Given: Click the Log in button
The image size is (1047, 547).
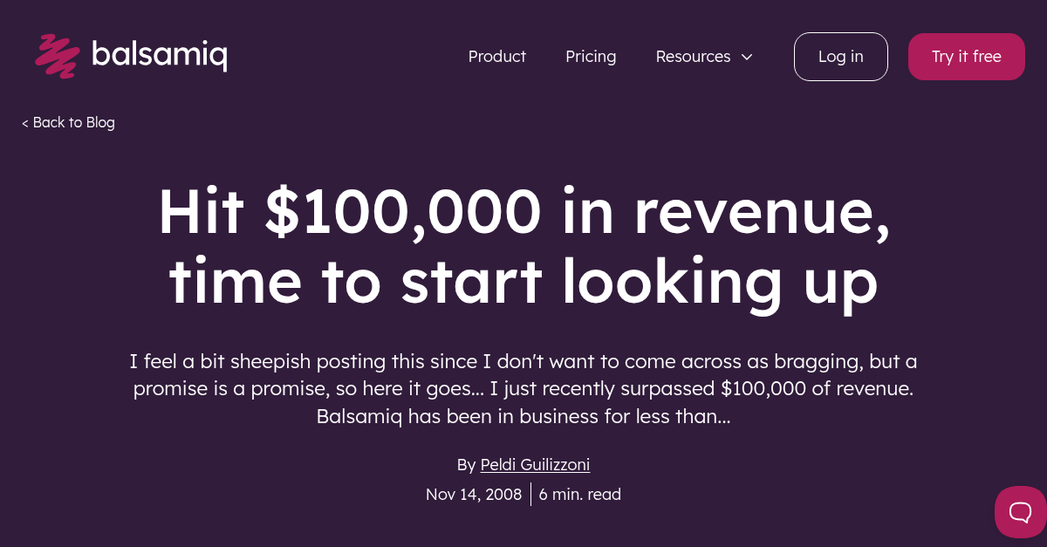Looking at the screenshot, I should [x=840, y=56].
